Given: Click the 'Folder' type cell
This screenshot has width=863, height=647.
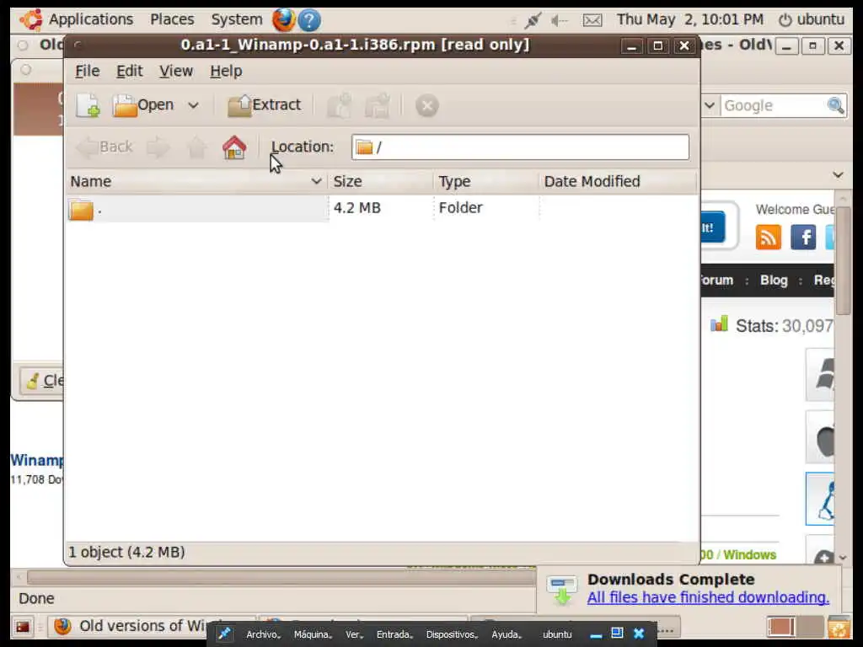Looking at the screenshot, I should click(x=460, y=208).
